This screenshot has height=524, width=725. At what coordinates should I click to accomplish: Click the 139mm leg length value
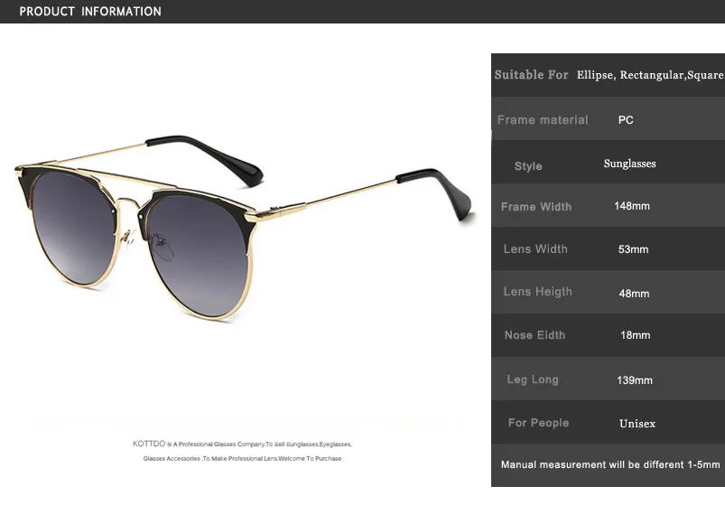click(x=635, y=380)
